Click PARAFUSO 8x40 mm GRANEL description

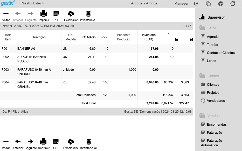click(x=33, y=84)
